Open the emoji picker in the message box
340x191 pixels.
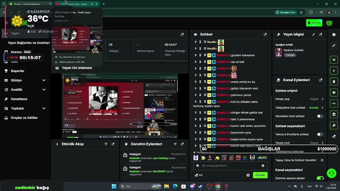(x=263, y=166)
